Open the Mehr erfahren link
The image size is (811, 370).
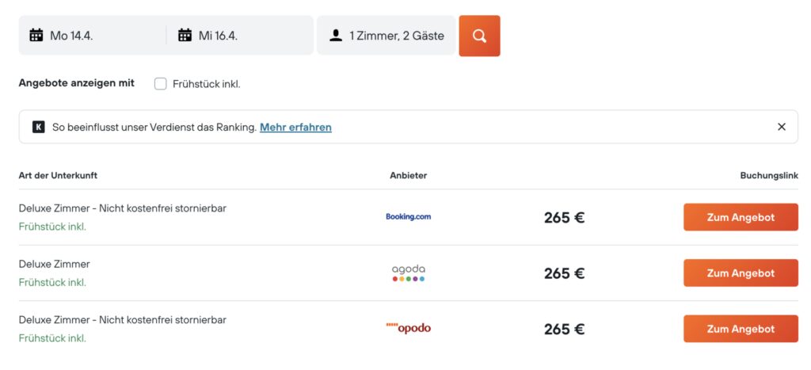pyautogui.click(x=295, y=128)
